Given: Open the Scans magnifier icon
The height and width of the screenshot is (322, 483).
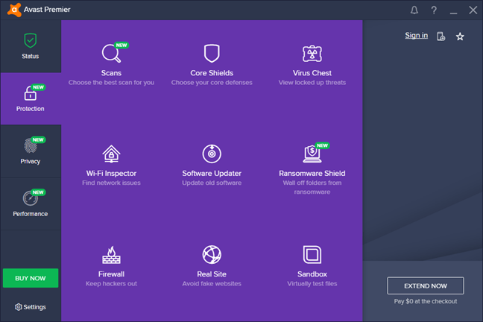Looking at the screenshot, I should tap(110, 54).
